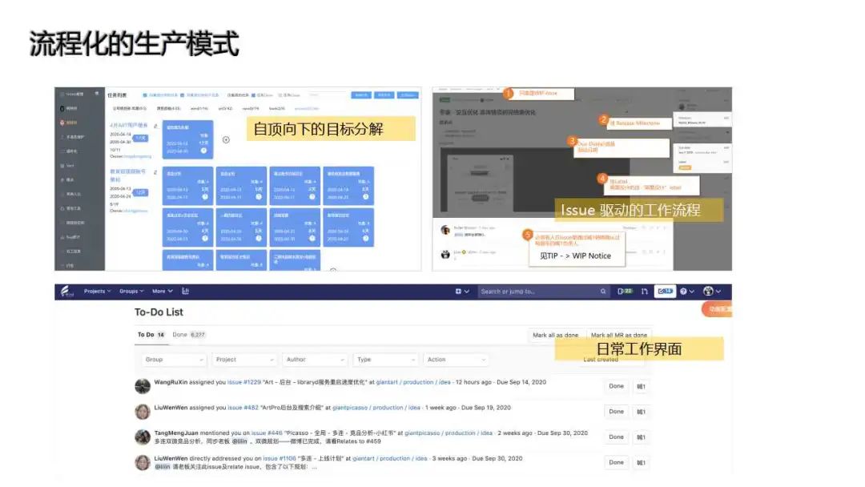The width and height of the screenshot is (865, 487).
Task: Open the issue #1229 link
Action: (x=243, y=381)
